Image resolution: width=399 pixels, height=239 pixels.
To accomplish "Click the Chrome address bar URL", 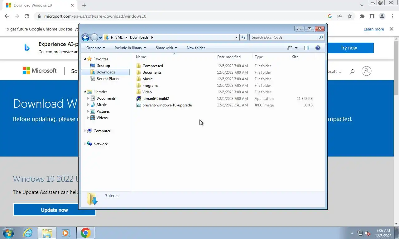I will [95, 16].
